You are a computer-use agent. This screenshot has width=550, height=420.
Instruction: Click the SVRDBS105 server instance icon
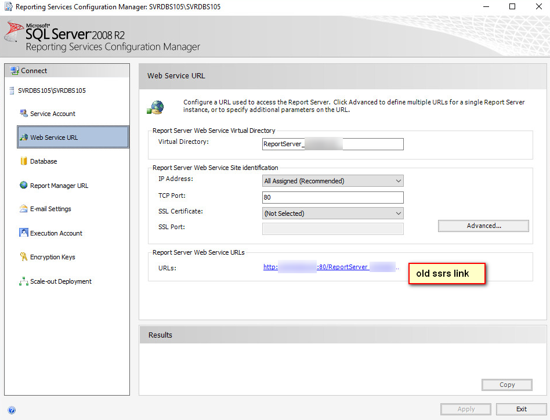(12, 91)
